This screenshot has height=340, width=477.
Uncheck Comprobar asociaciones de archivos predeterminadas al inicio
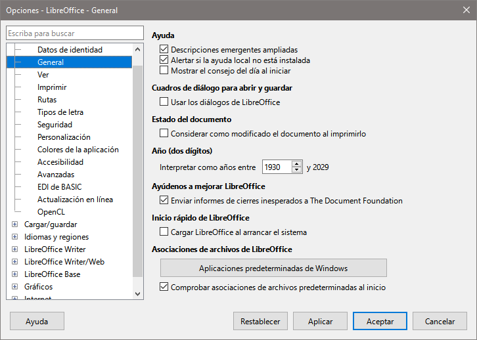point(164,287)
